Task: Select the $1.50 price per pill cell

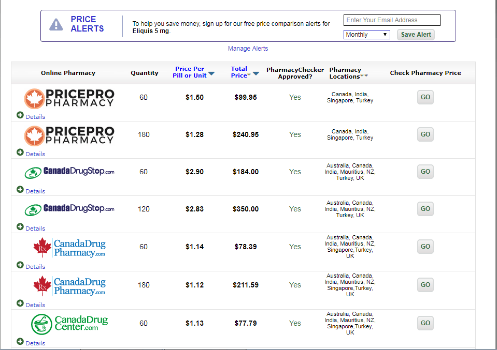Action: (195, 97)
